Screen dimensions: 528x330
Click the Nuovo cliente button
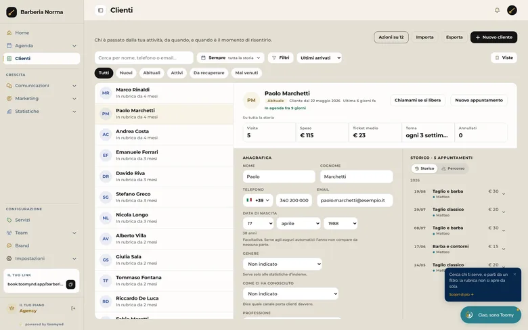coord(493,37)
